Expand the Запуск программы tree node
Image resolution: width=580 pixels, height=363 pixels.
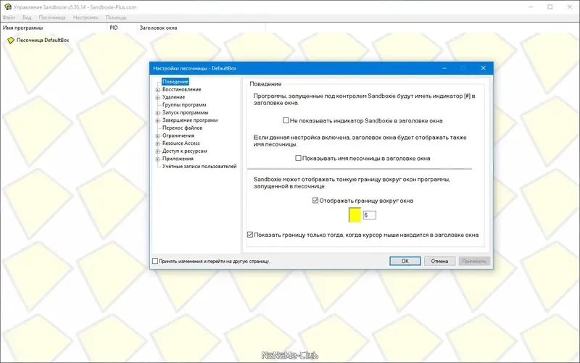click(158, 113)
